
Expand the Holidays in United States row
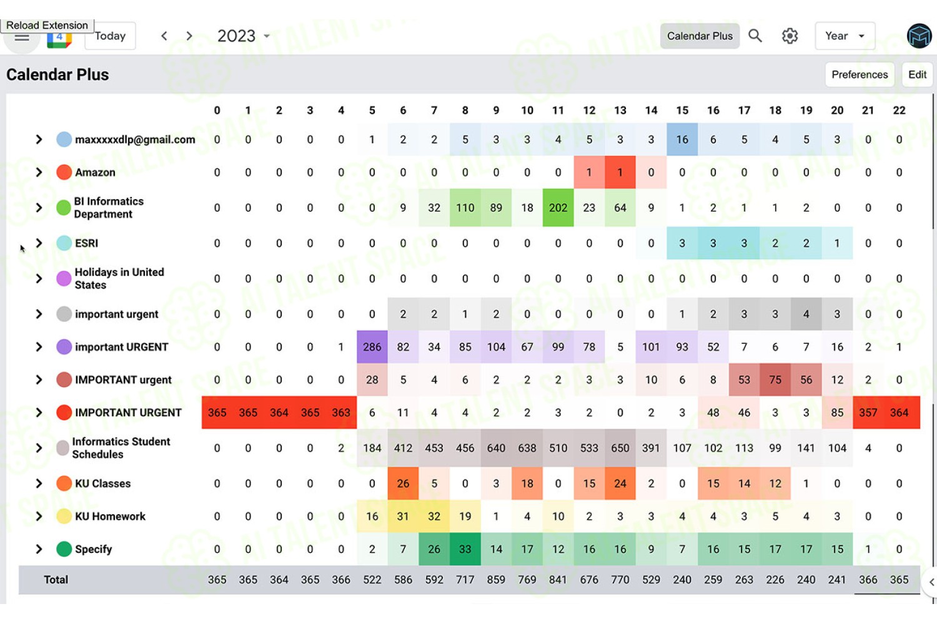[x=39, y=279]
